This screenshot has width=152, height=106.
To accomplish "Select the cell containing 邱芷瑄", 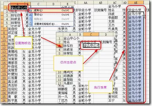I will click(15, 33).
